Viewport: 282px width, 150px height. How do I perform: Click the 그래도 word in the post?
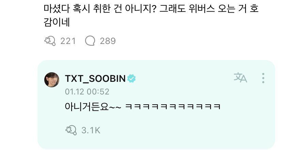(x=172, y=9)
